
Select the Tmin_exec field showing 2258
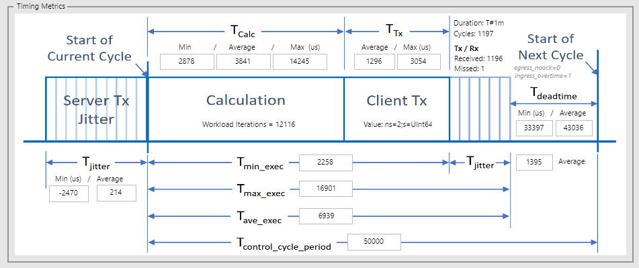coord(326,163)
